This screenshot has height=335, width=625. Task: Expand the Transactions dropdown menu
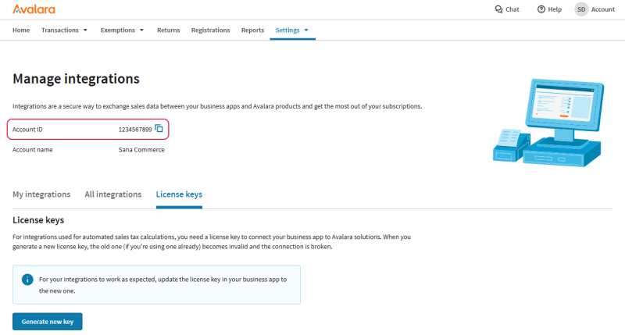pyautogui.click(x=64, y=30)
